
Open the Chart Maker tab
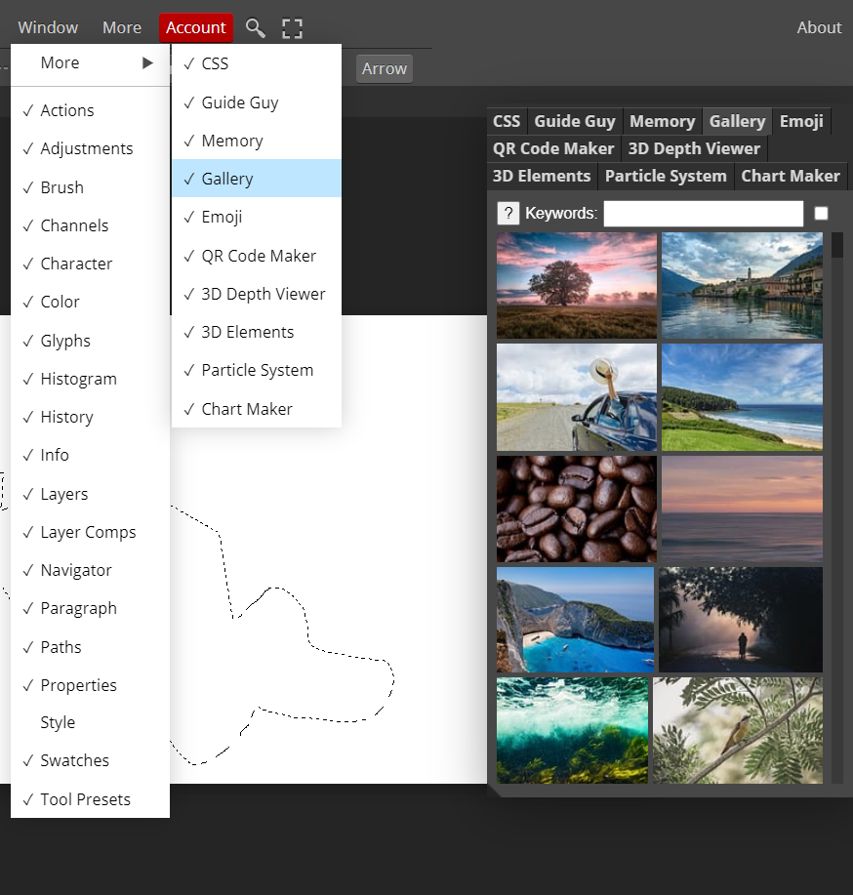791,176
